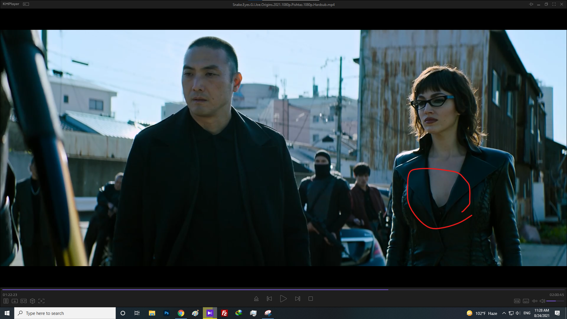Adjust the volume slider
The image size is (567, 319).
coord(555,301)
